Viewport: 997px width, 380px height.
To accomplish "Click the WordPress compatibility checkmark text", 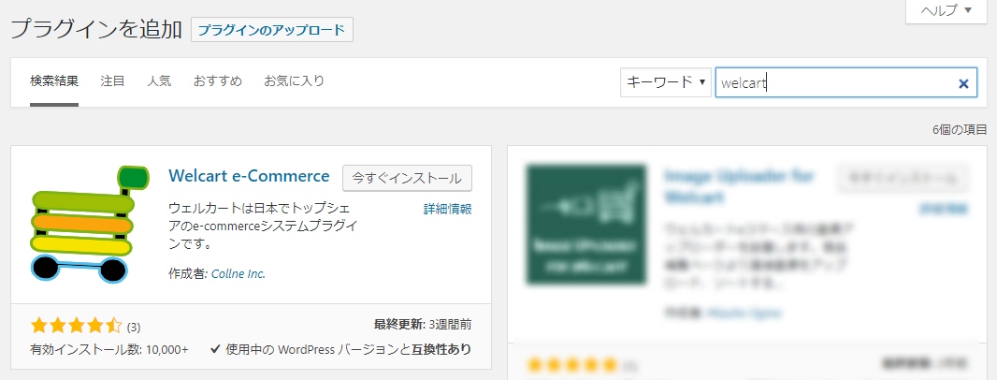I will coord(340,349).
